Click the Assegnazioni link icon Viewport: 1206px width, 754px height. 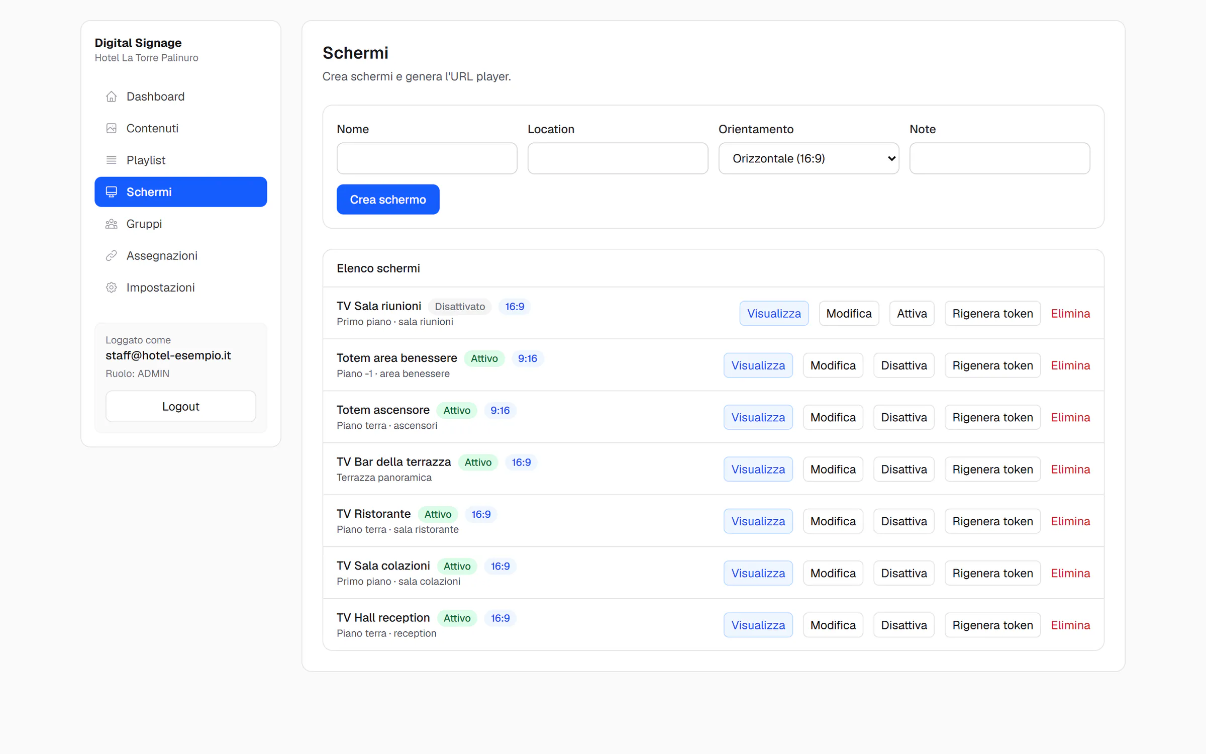tap(111, 255)
